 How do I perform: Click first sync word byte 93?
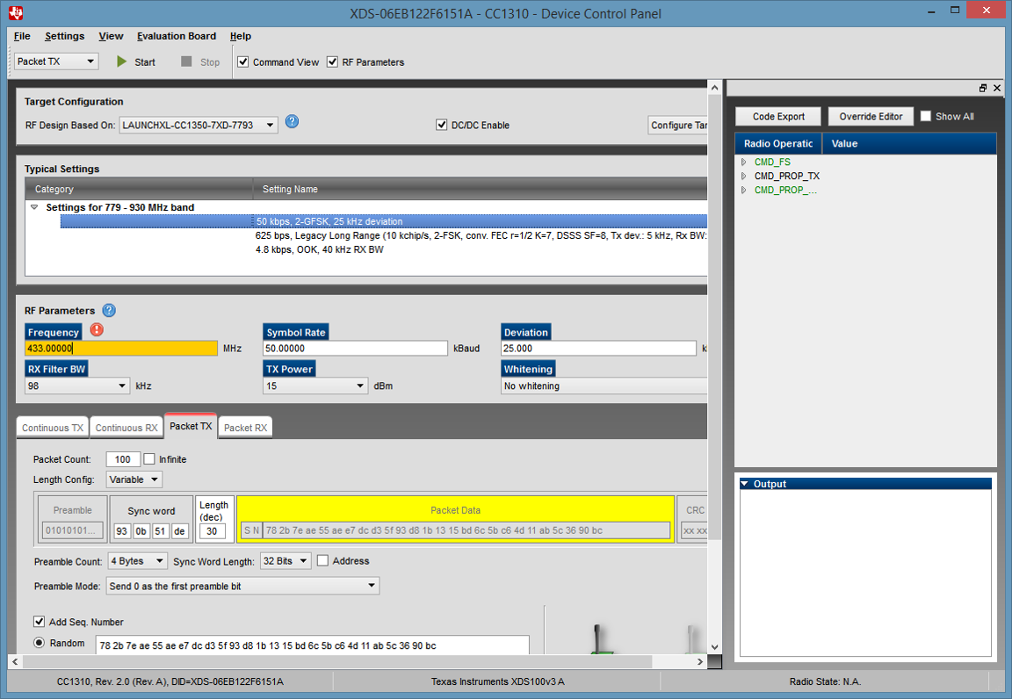[121, 531]
